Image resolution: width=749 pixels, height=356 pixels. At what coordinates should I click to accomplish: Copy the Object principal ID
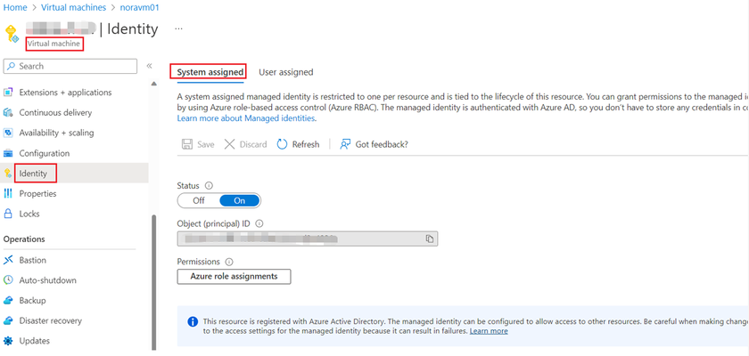tap(430, 239)
